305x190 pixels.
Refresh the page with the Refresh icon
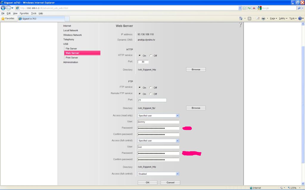249,8
